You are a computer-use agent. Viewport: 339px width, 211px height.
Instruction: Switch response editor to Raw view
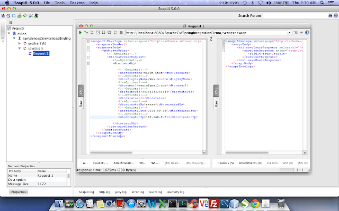pyautogui.click(x=216, y=103)
